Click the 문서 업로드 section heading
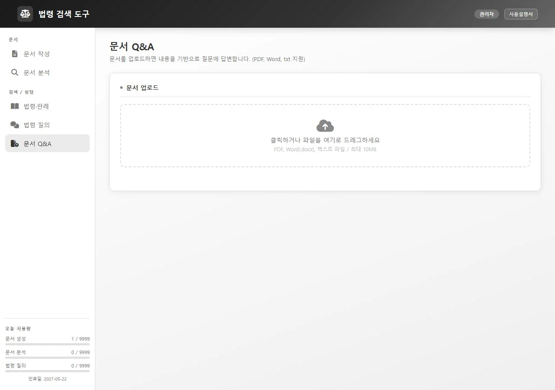The width and height of the screenshot is (555, 390). (142, 88)
